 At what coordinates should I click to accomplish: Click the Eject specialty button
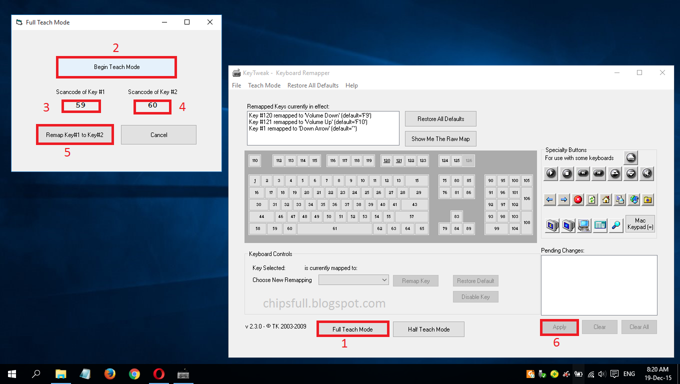[631, 158]
